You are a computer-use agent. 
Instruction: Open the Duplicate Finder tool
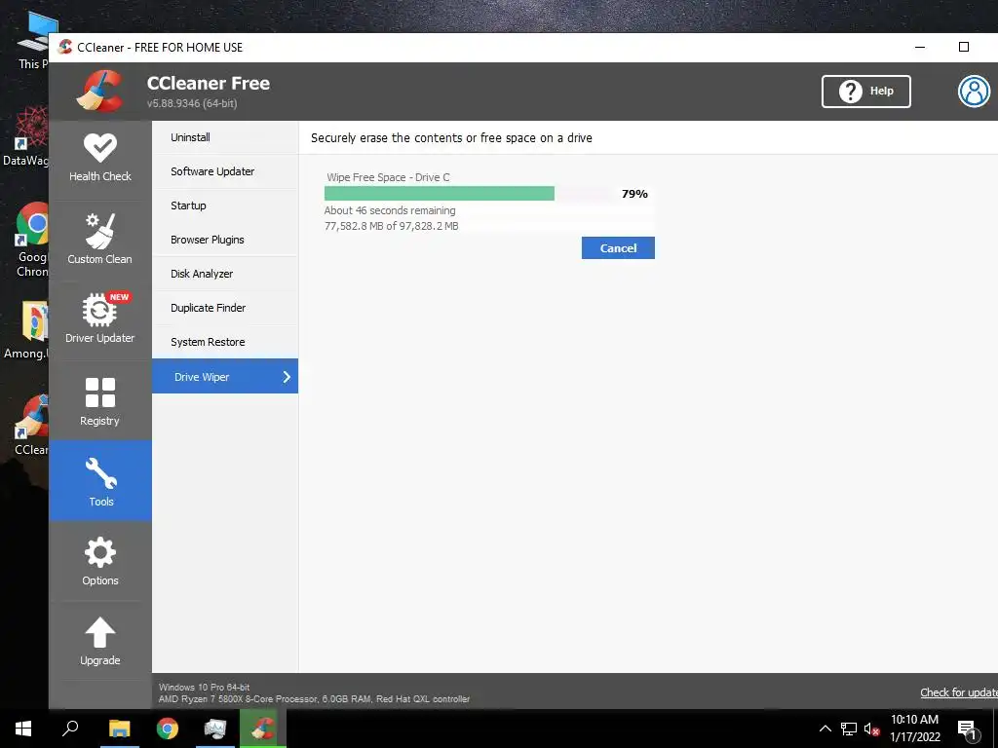(225, 308)
